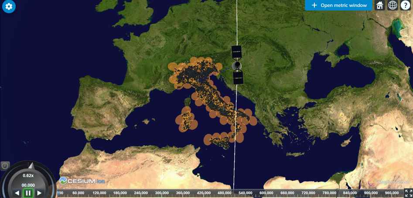
Task: Pause the simulation playback
Action: point(28,193)
